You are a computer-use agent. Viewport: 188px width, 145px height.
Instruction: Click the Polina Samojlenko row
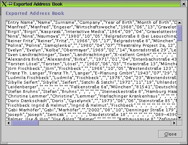(x=91, y=45)
